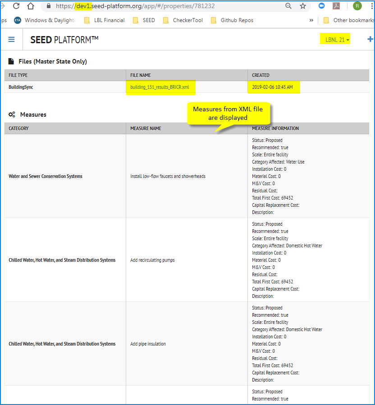Click the blue extension badge near the profile avatar
The height and width of the screenshot is (405, 375).
click(x=321, y=6)
